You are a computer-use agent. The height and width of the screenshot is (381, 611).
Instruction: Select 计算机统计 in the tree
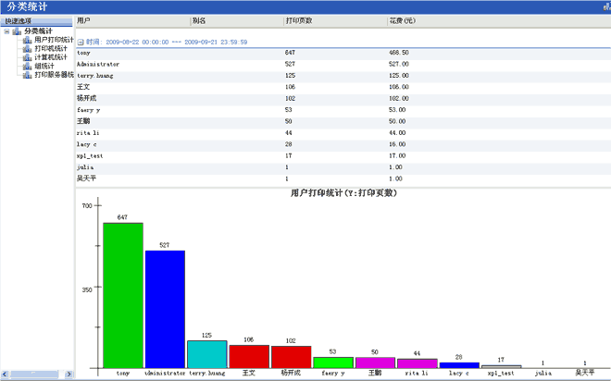click(51, 57)
